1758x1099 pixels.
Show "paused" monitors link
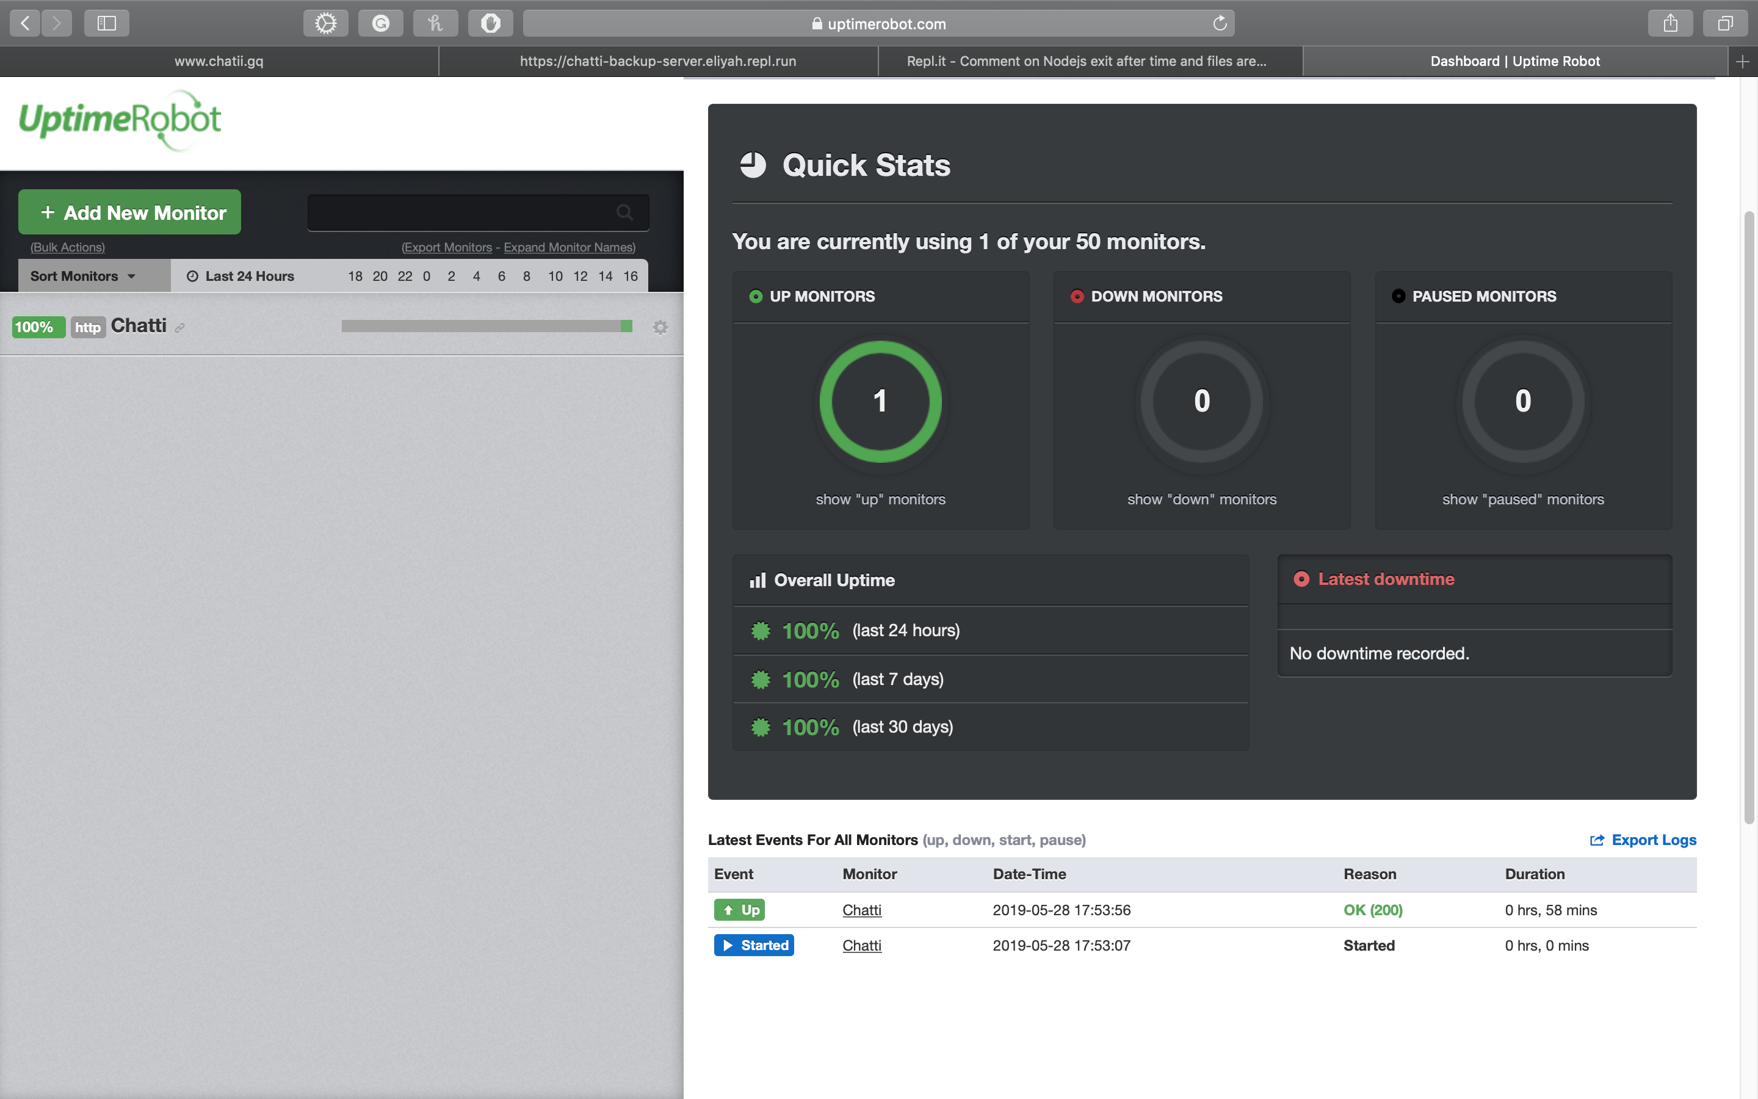point(1524,499)
